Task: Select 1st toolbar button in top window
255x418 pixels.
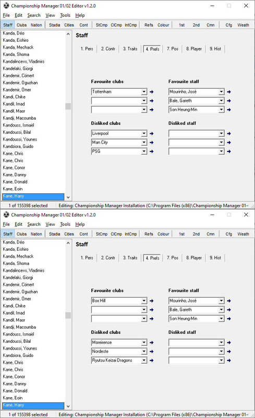Action: 181,25
